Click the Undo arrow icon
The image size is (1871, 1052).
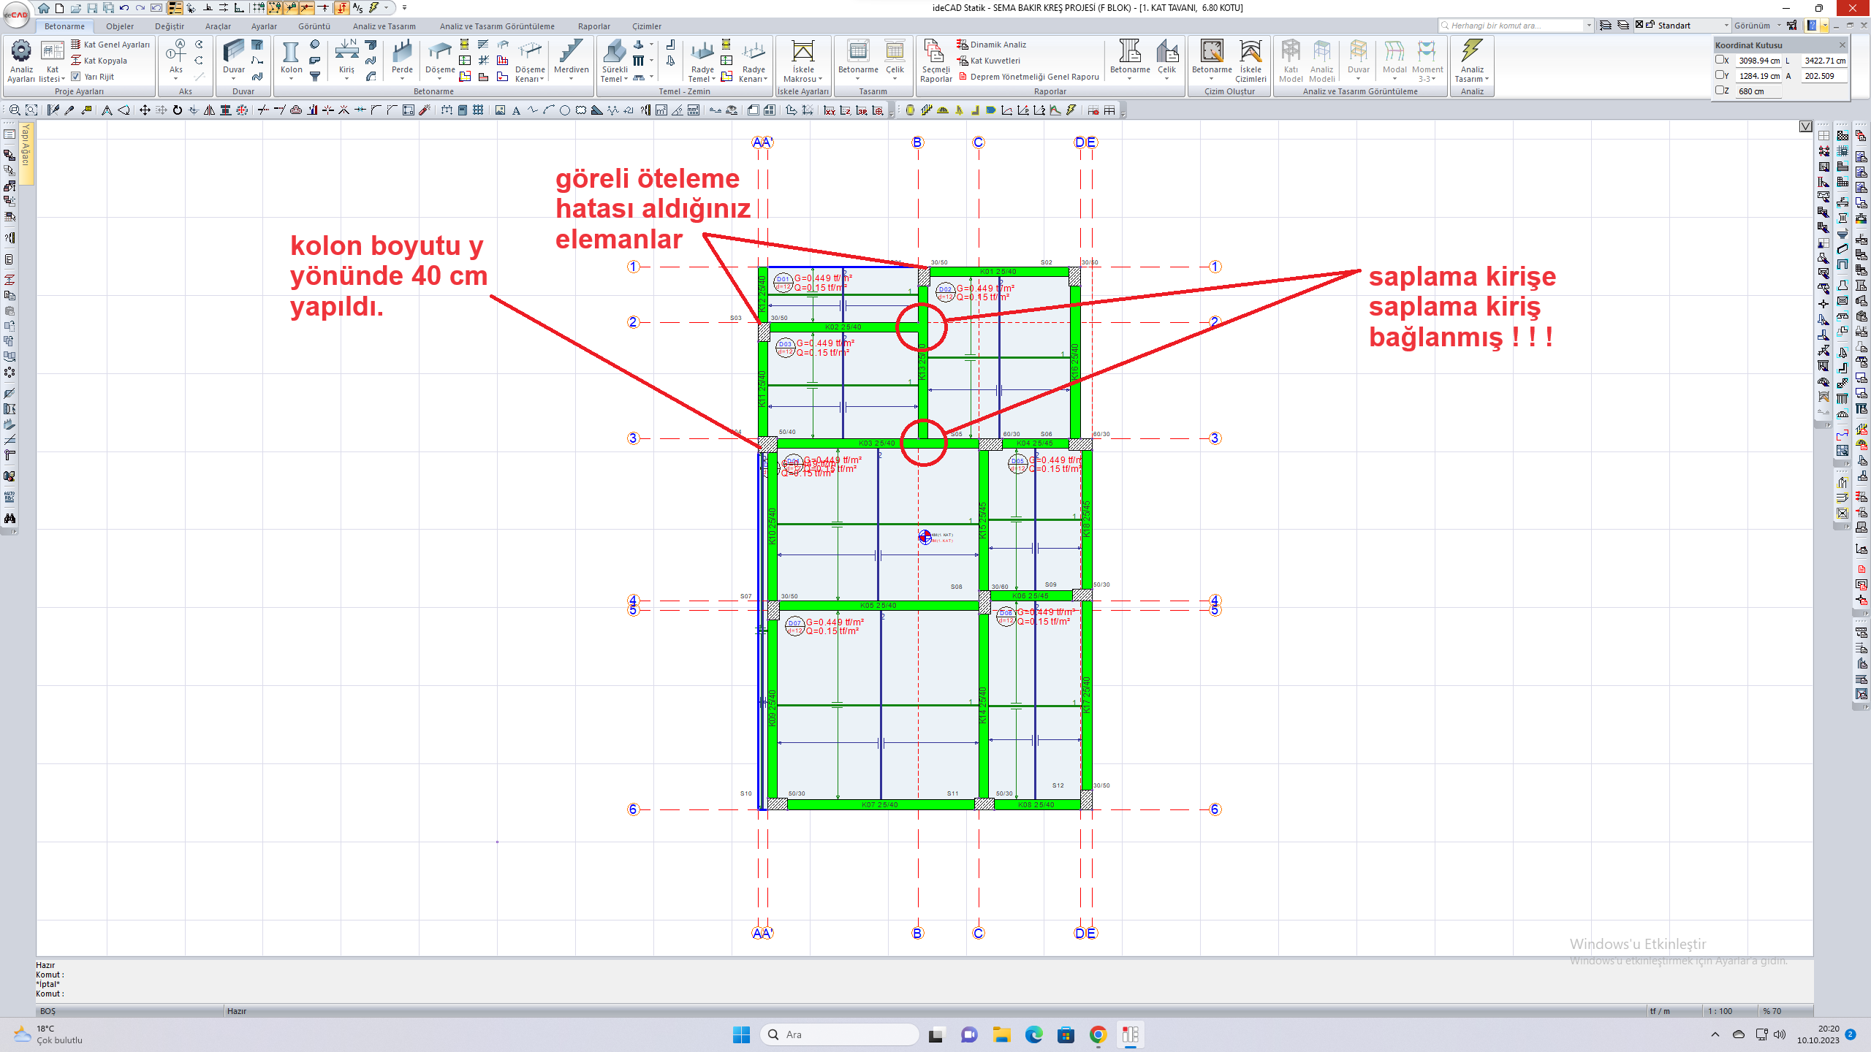(x=124, y=8)
